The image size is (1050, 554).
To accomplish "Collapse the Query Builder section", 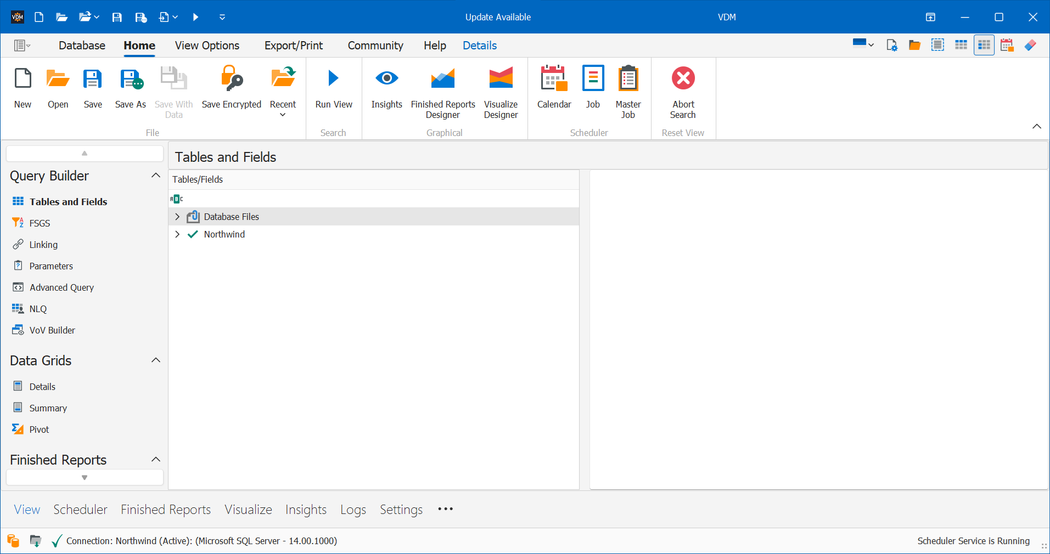I will pos(156,176).
